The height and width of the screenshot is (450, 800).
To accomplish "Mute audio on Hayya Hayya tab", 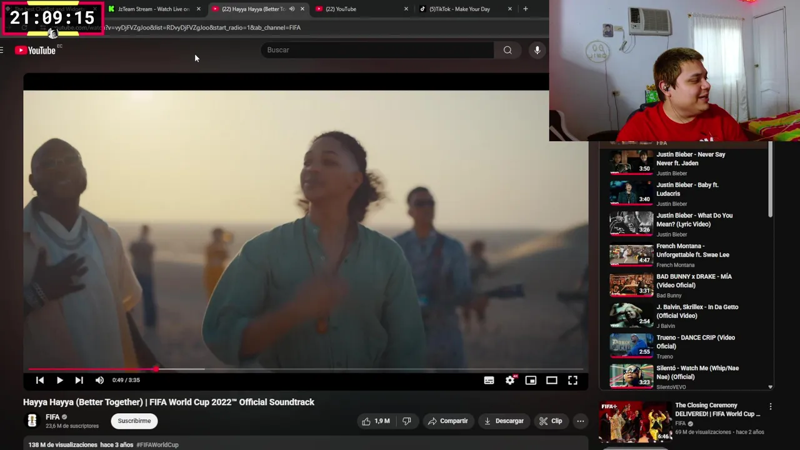I will (x=291, y=9).
